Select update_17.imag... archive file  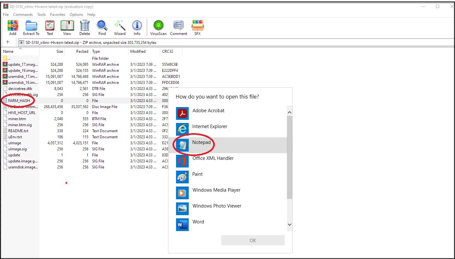tap(20, 64)
